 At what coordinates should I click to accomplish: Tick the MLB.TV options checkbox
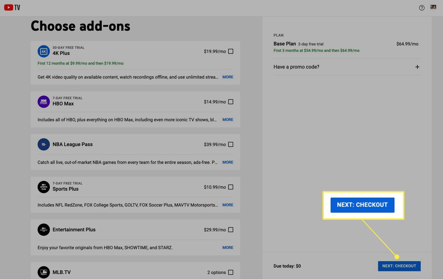231,272
